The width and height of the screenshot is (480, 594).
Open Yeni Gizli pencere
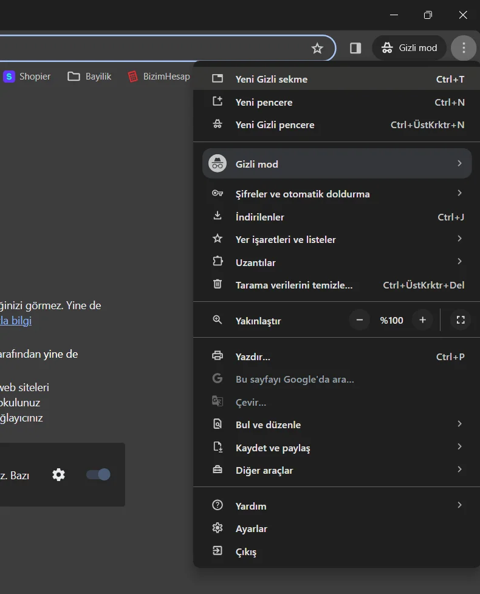[x=337, y=125]
